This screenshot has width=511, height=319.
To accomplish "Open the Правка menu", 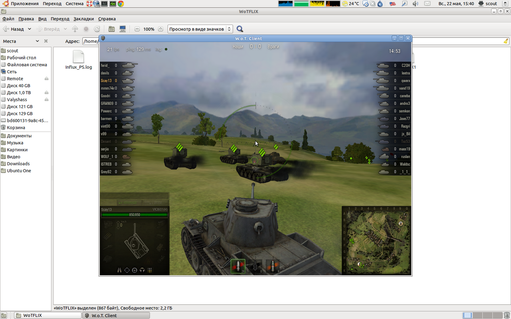I will click(26, 19).
